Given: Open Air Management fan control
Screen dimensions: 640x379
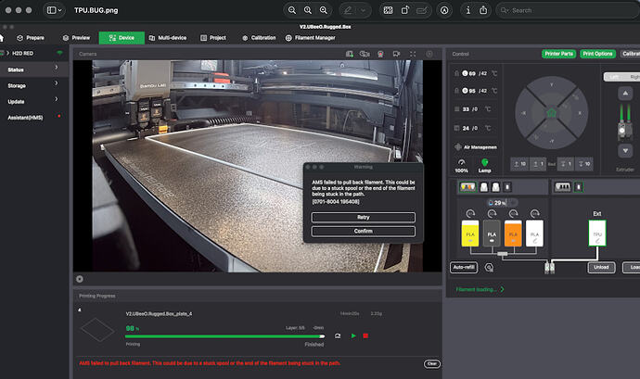Looking at the screenshot, I should click(476, 147).
